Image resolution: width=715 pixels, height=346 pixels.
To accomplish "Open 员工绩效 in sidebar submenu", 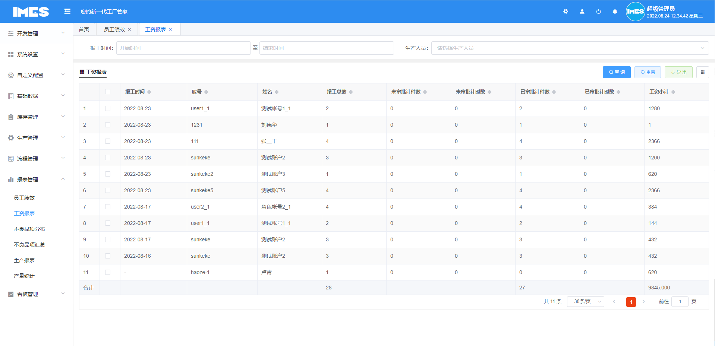I will pyautogui.click(x=24, y=198).
